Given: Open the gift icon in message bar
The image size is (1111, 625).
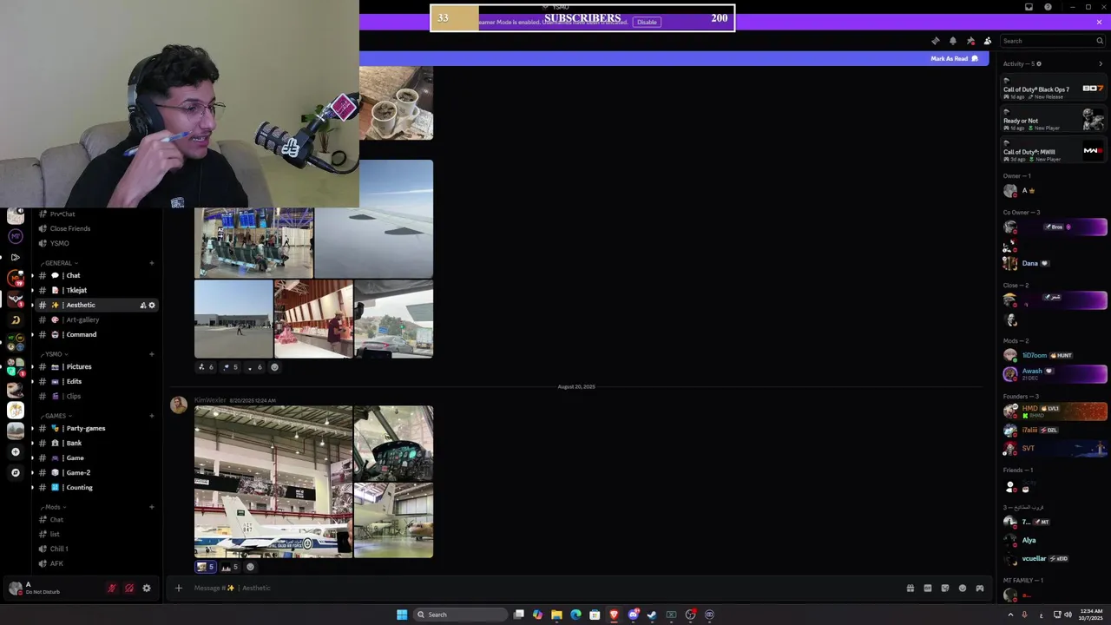Looking at the screenshot, I should point(910,588).
